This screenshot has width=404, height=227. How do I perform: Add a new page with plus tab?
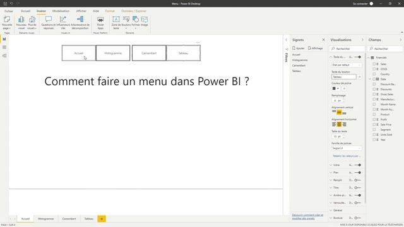(102, 219)
